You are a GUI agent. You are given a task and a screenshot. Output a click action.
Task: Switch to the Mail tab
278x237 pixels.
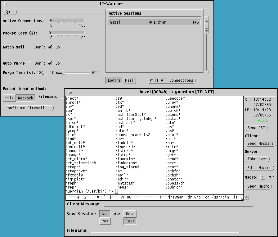coord(129,80)
